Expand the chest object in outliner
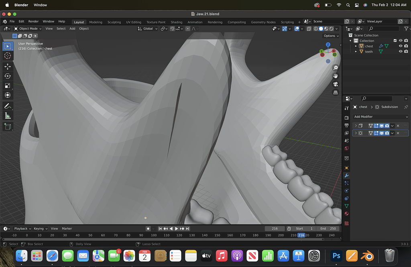 [x=356, y=46]
